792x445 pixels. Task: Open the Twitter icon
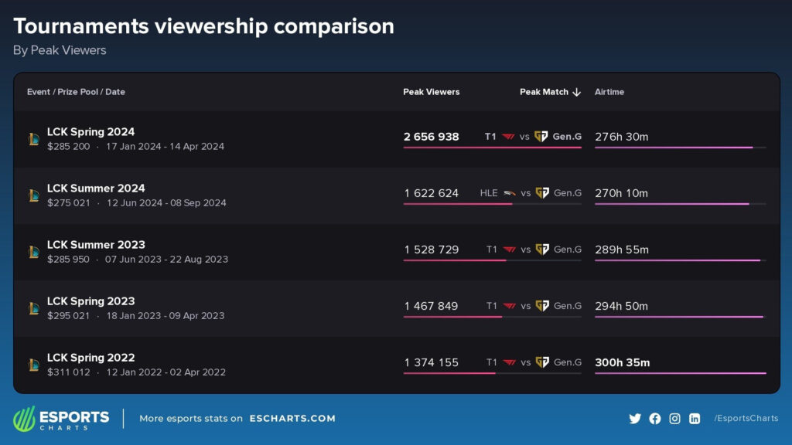click(635, 418)
